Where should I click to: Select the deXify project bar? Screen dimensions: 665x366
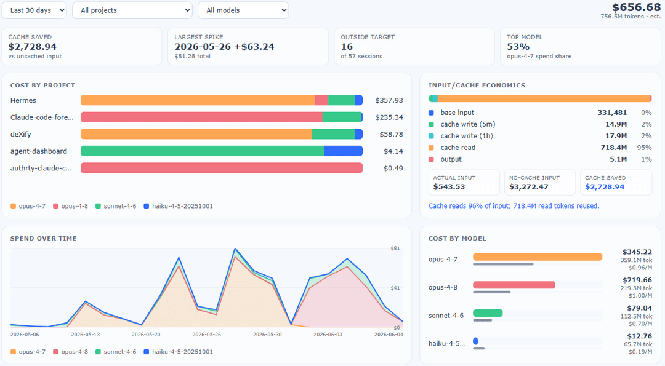click(222, 134)
